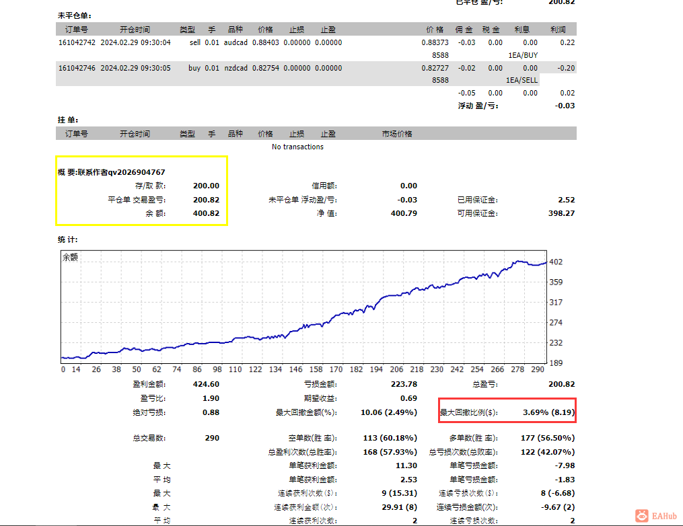The height and width of the screenshot is (526, 683).
Task: Select order number 161042746
Action: [77, 68]
